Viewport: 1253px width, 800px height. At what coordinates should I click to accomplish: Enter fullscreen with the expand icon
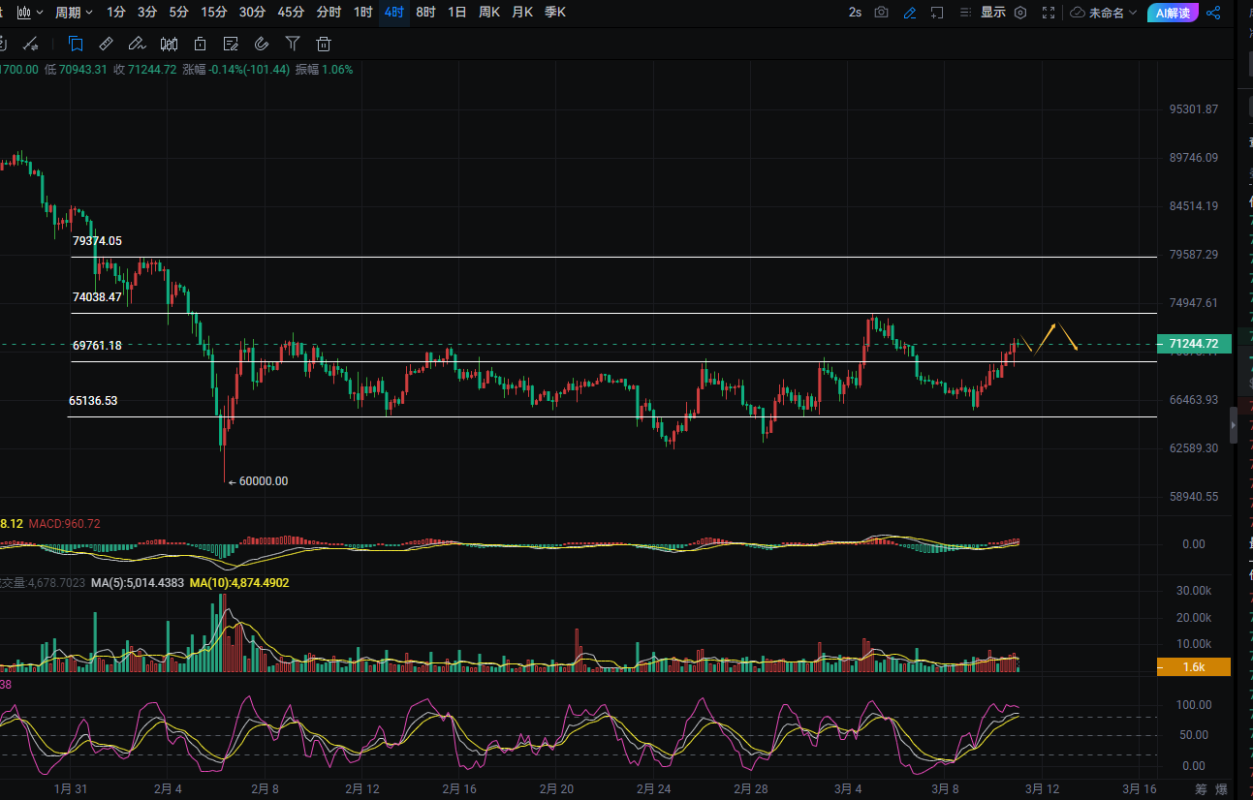pos(1049,13)
